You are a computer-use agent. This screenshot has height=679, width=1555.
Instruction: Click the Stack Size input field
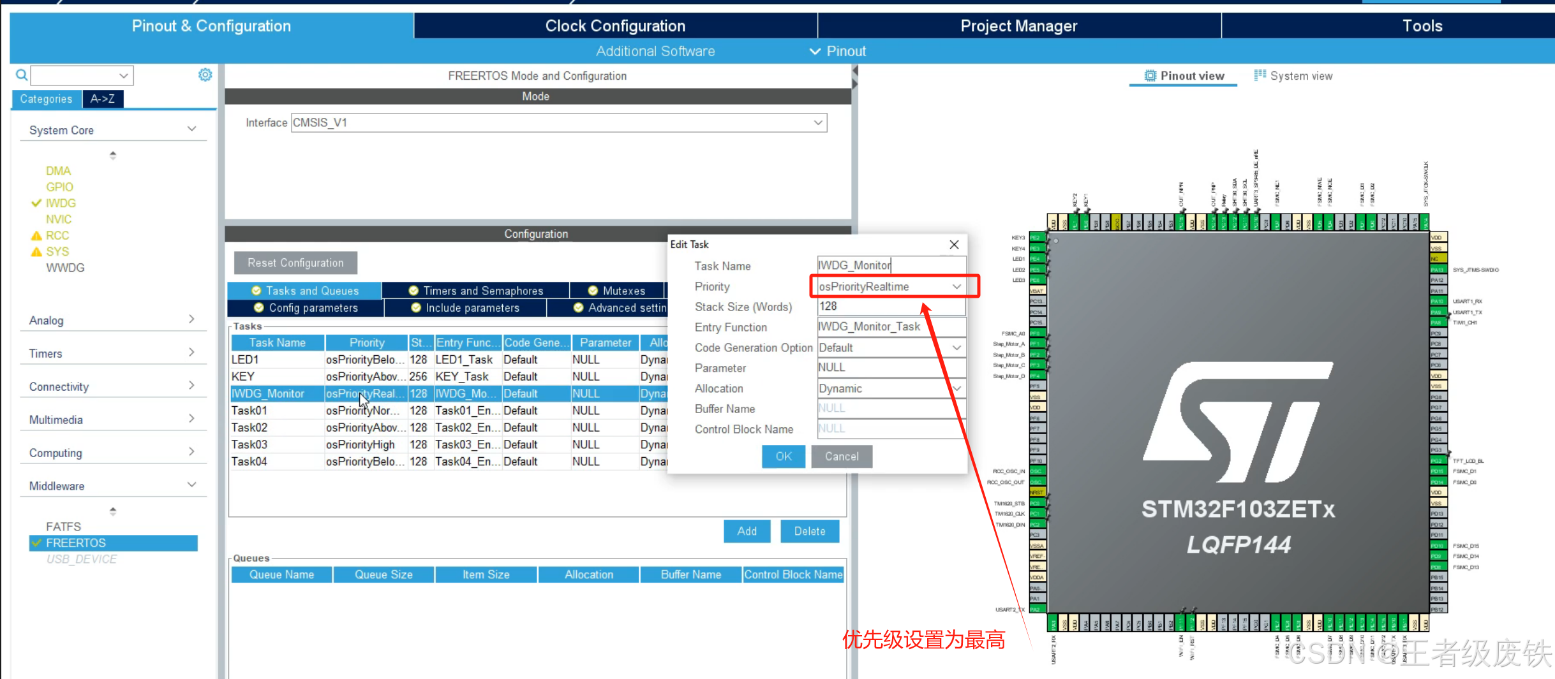[x=891, y=307]
